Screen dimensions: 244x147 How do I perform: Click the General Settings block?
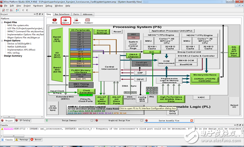(102, 32)
